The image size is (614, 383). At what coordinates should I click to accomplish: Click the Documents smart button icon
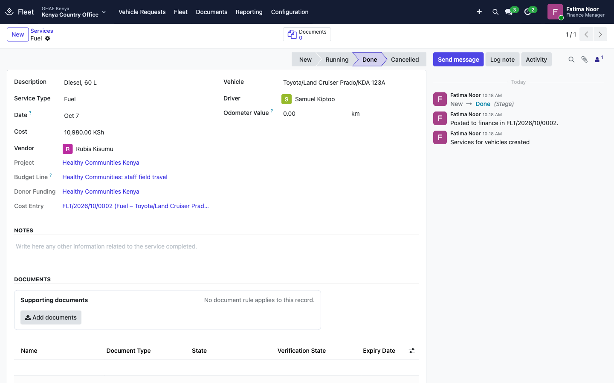[292, 34]
